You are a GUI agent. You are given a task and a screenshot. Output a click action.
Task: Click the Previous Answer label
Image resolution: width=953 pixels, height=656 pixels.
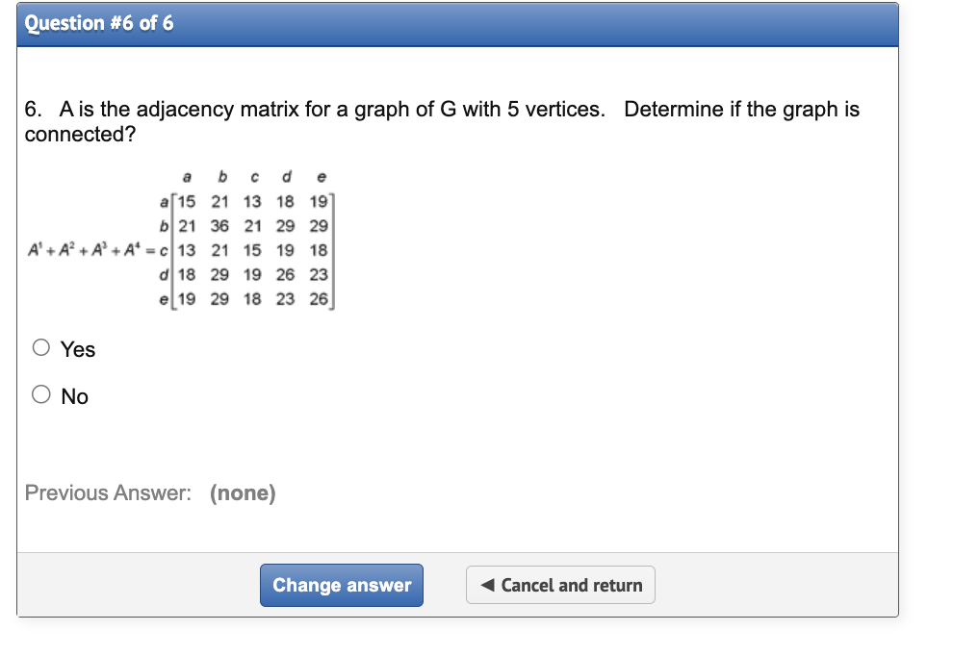click(x=98, y=492)
